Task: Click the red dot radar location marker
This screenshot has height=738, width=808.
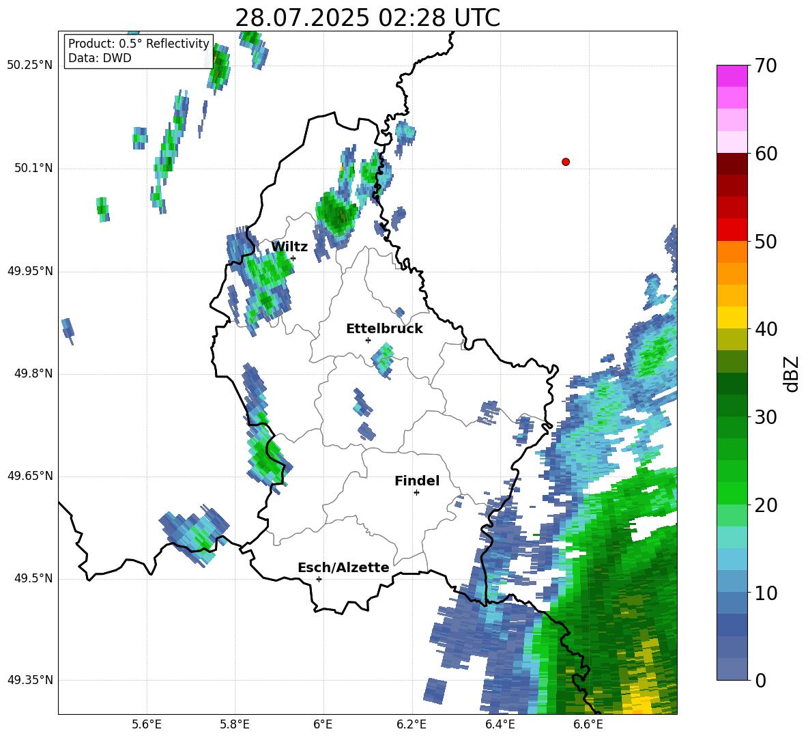Action: [x=565, y=162]
